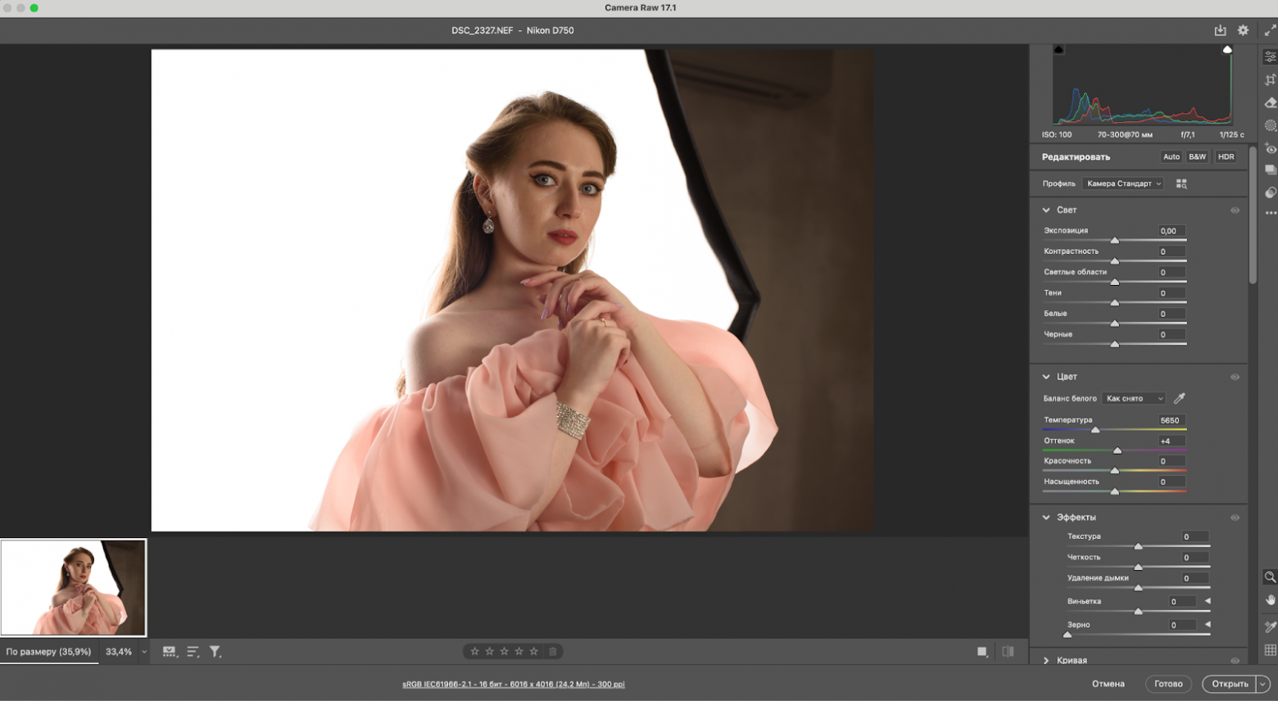The image size is (1278, 701).
Task: Click the Редактировать panel heading
Action: [1076, 157]
